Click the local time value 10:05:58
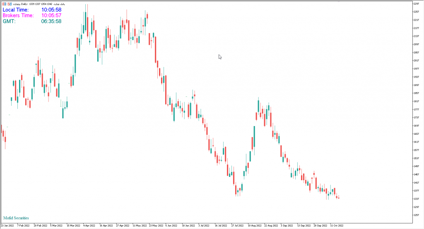 point(51,10)
